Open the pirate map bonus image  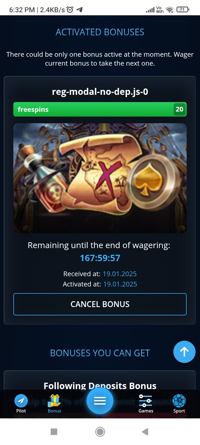(100, 178)
